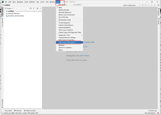Open Search Everywhere magnifier icon
Screen dimensions: 161x115
tap(158, 5)
